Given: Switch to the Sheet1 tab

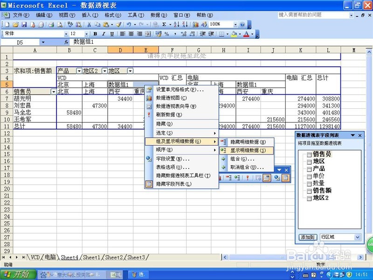Looking at the screenshot, I should tap(92, 258).
